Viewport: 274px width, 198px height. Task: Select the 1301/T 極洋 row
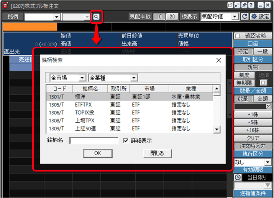[130, 97]
